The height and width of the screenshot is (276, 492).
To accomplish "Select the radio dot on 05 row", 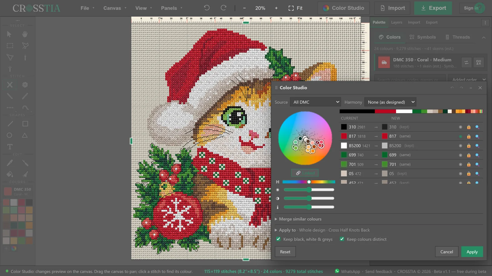I will point(460,174).
